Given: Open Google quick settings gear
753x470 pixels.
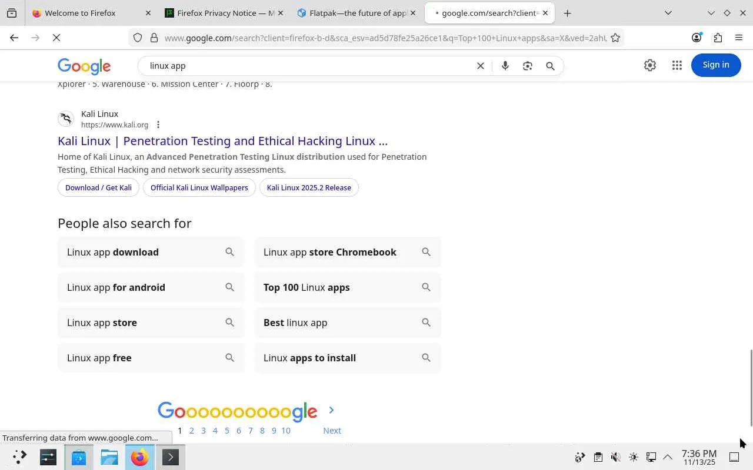Looking at the screenshot, I should pos(649,65).
